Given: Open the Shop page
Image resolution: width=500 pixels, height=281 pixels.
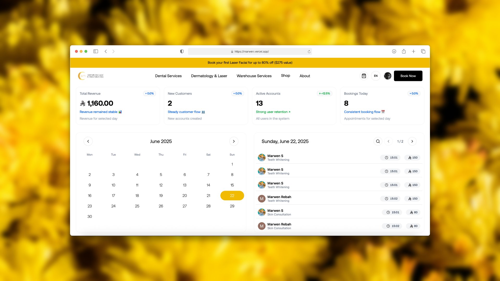Looking at the screenshot, I should pos(285,75).
